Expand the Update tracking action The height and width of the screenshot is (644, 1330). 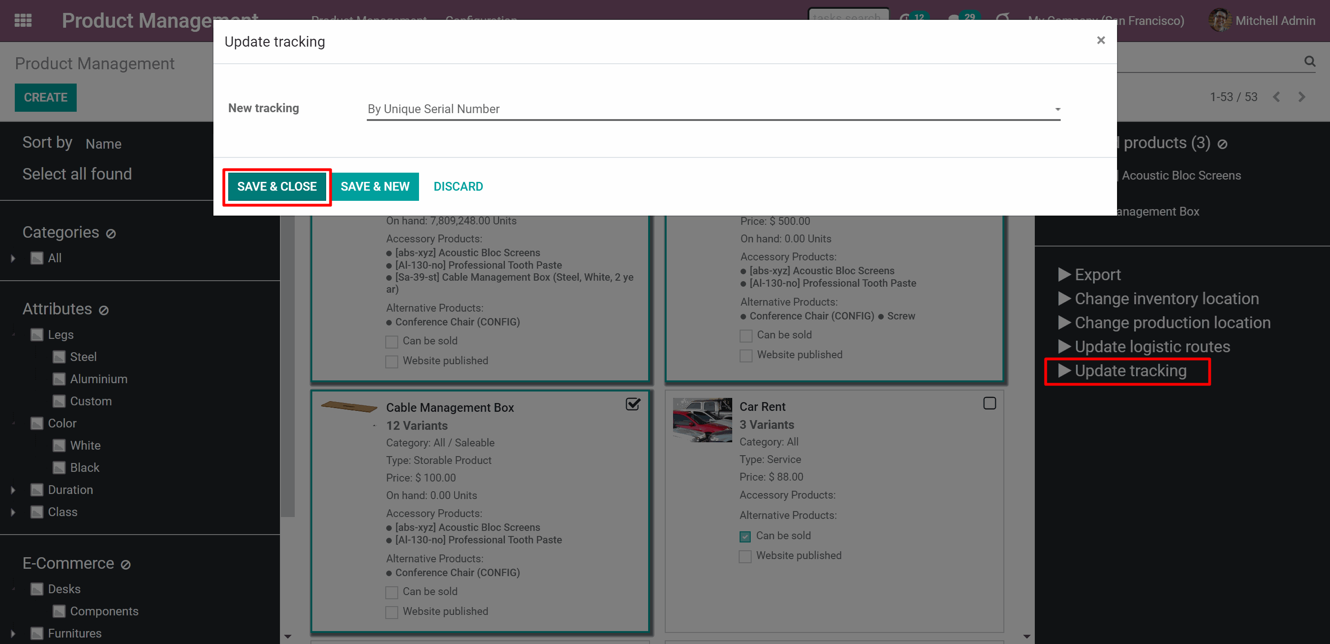1122,371
